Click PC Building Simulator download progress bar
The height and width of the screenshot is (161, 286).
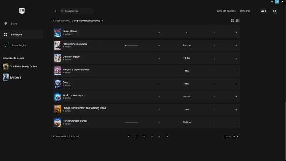(x=131, y=45)
